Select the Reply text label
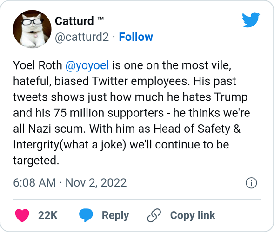The image size is (274, 232). (x=115, y=216)
